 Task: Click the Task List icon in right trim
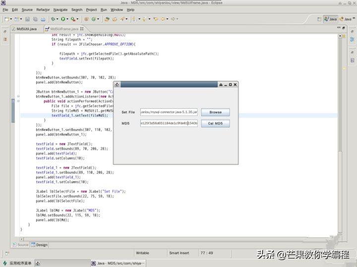pos(352,61)
